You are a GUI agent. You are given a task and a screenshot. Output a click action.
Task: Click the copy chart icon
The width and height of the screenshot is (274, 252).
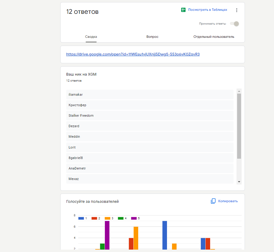pyautogui.click(x=213, y=201)
